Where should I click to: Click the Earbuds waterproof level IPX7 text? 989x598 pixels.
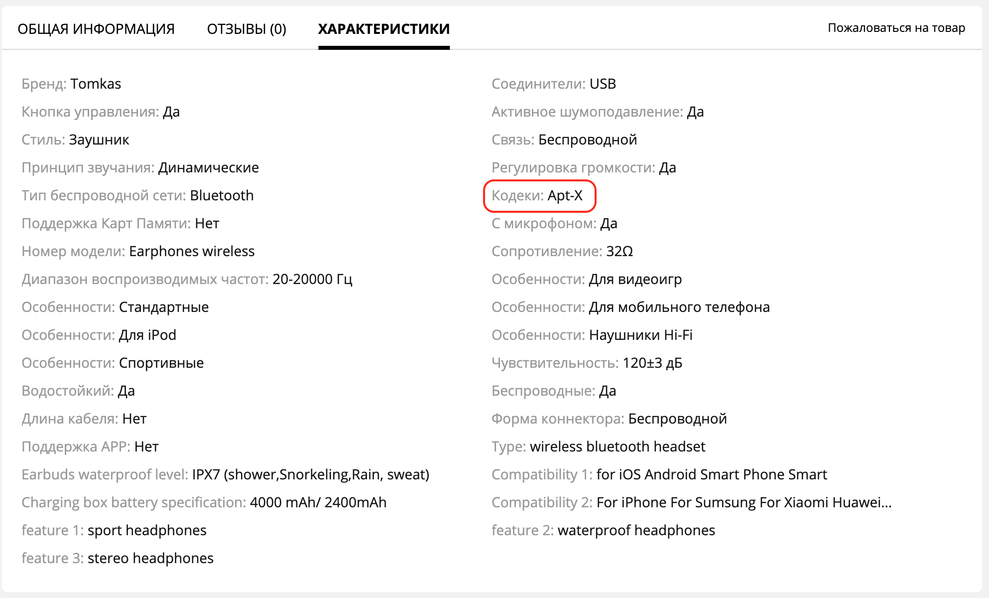310,474
